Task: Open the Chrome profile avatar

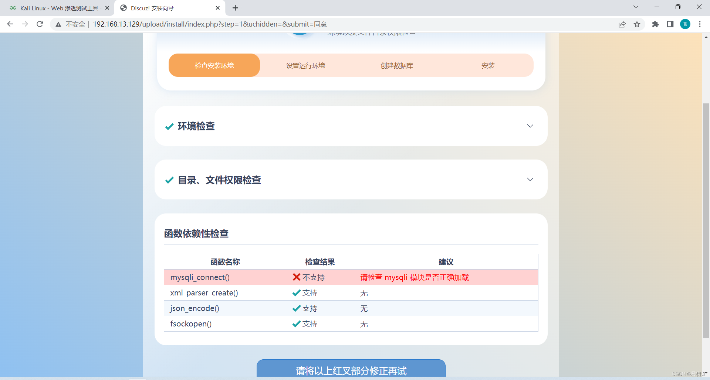Action: click(685, 24)
